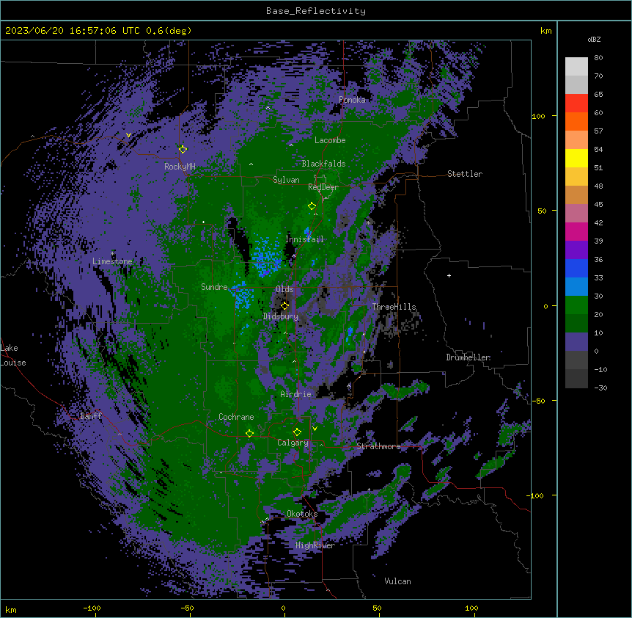Select the bright blue swatch in dBZ legend

(x=576, y=268)
